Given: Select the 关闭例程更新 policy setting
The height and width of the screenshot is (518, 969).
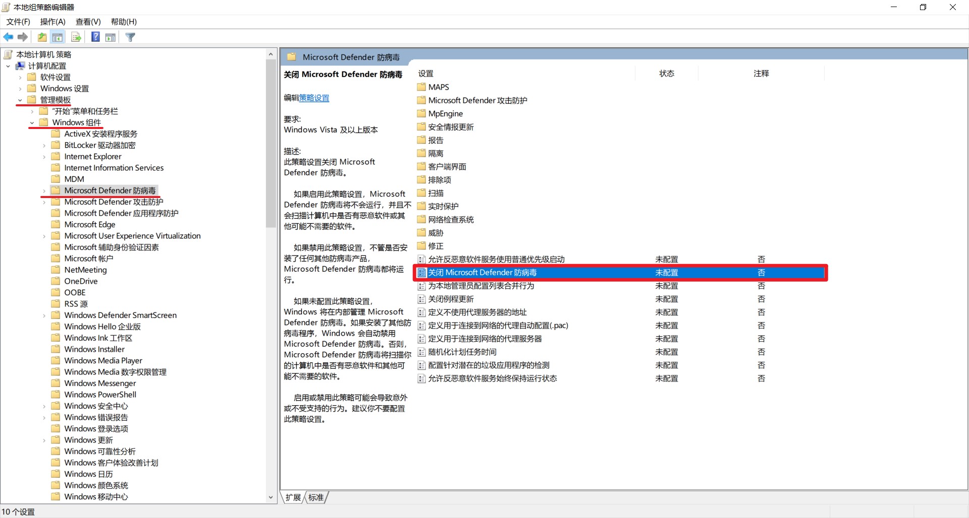Looking at the screenshot, I should click(451, 299).
